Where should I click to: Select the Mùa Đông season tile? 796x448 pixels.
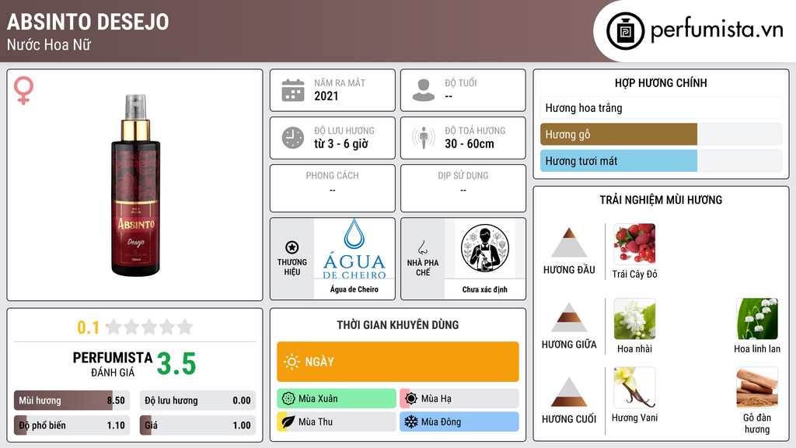coord(459,422)
